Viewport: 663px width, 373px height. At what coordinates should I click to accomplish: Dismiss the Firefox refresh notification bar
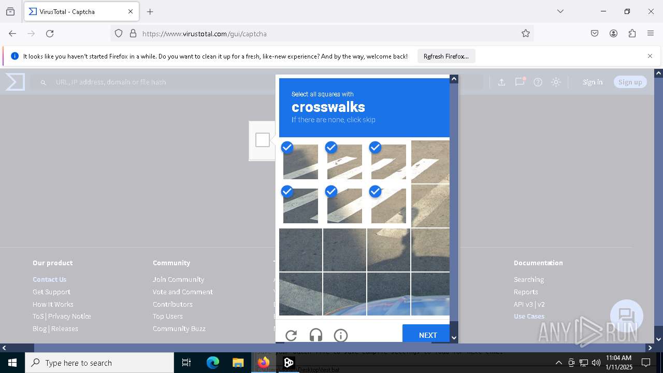click(x=650, y=56)
